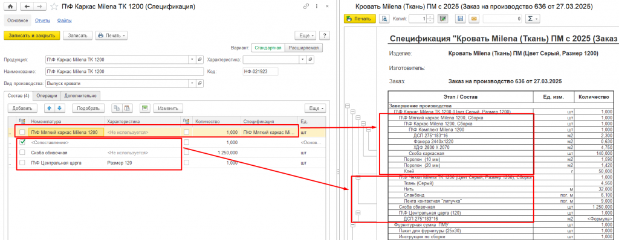The width and height of the screenshot is (619, 240).
Task: Open the sum function dropdown in the report
Action: tap(533, 19)
